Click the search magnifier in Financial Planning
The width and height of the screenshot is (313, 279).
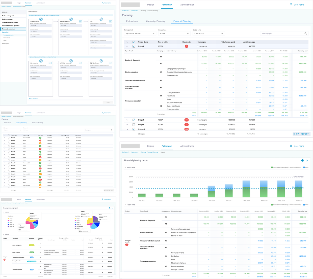pos(306,33)
